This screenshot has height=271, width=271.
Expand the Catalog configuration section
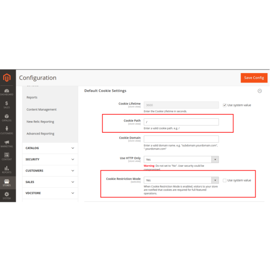pos(50,148)
